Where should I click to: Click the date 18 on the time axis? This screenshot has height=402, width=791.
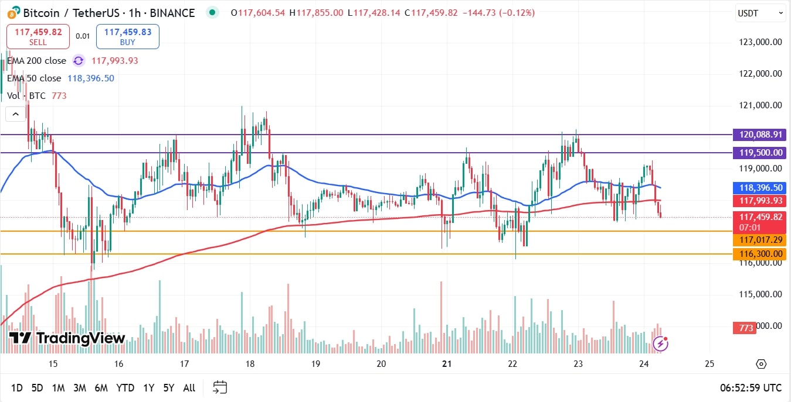coord(250,364)
